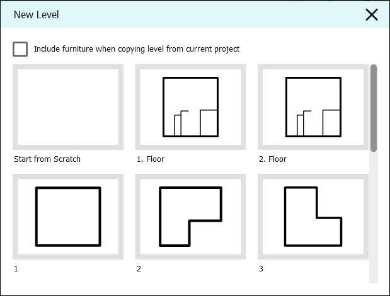Click the 'Include furniture when copying level' label
Image resolution: width=390 pixels, height=296 pixels.
tap(137, 49)
